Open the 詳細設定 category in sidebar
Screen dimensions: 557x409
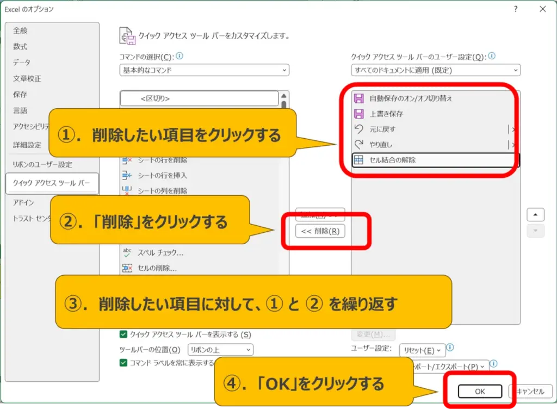27,145
